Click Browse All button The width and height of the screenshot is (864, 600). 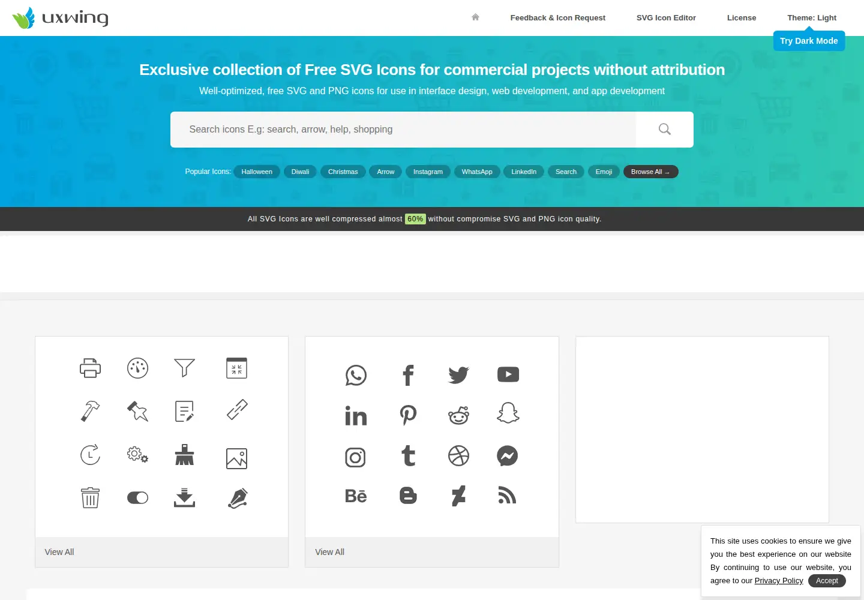(x=650, y=172)
